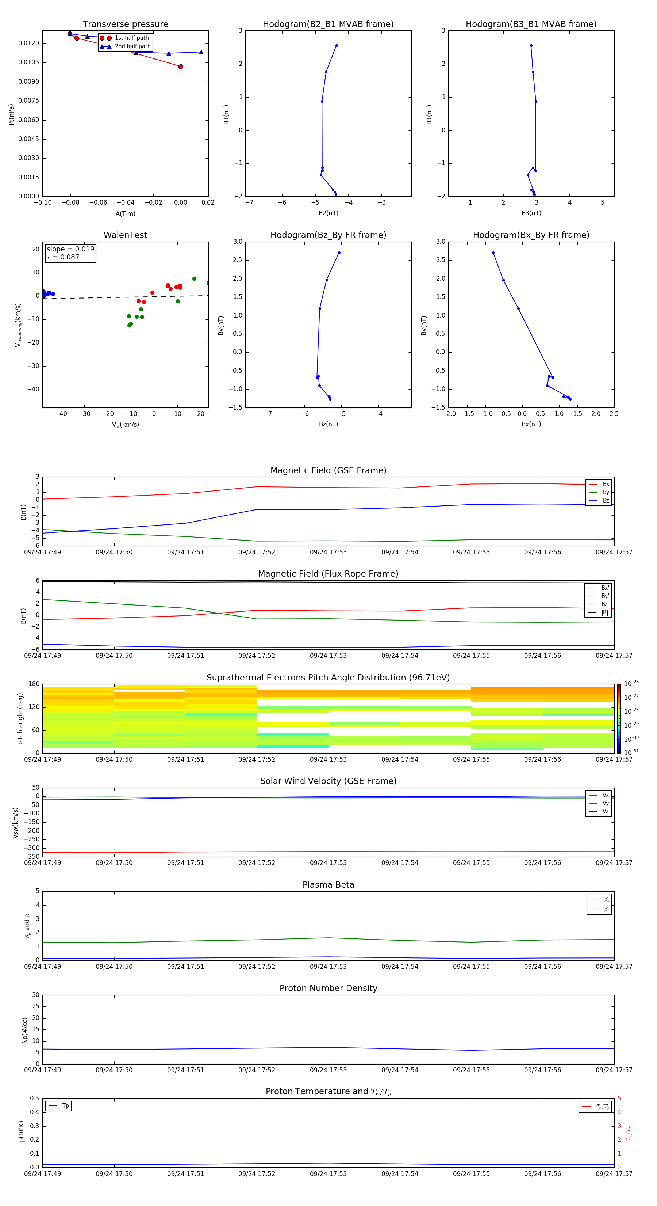Click the βp entry in Plasma Beta legend
This screenshot has height=1206, width=657.
[x=599, y=899]
